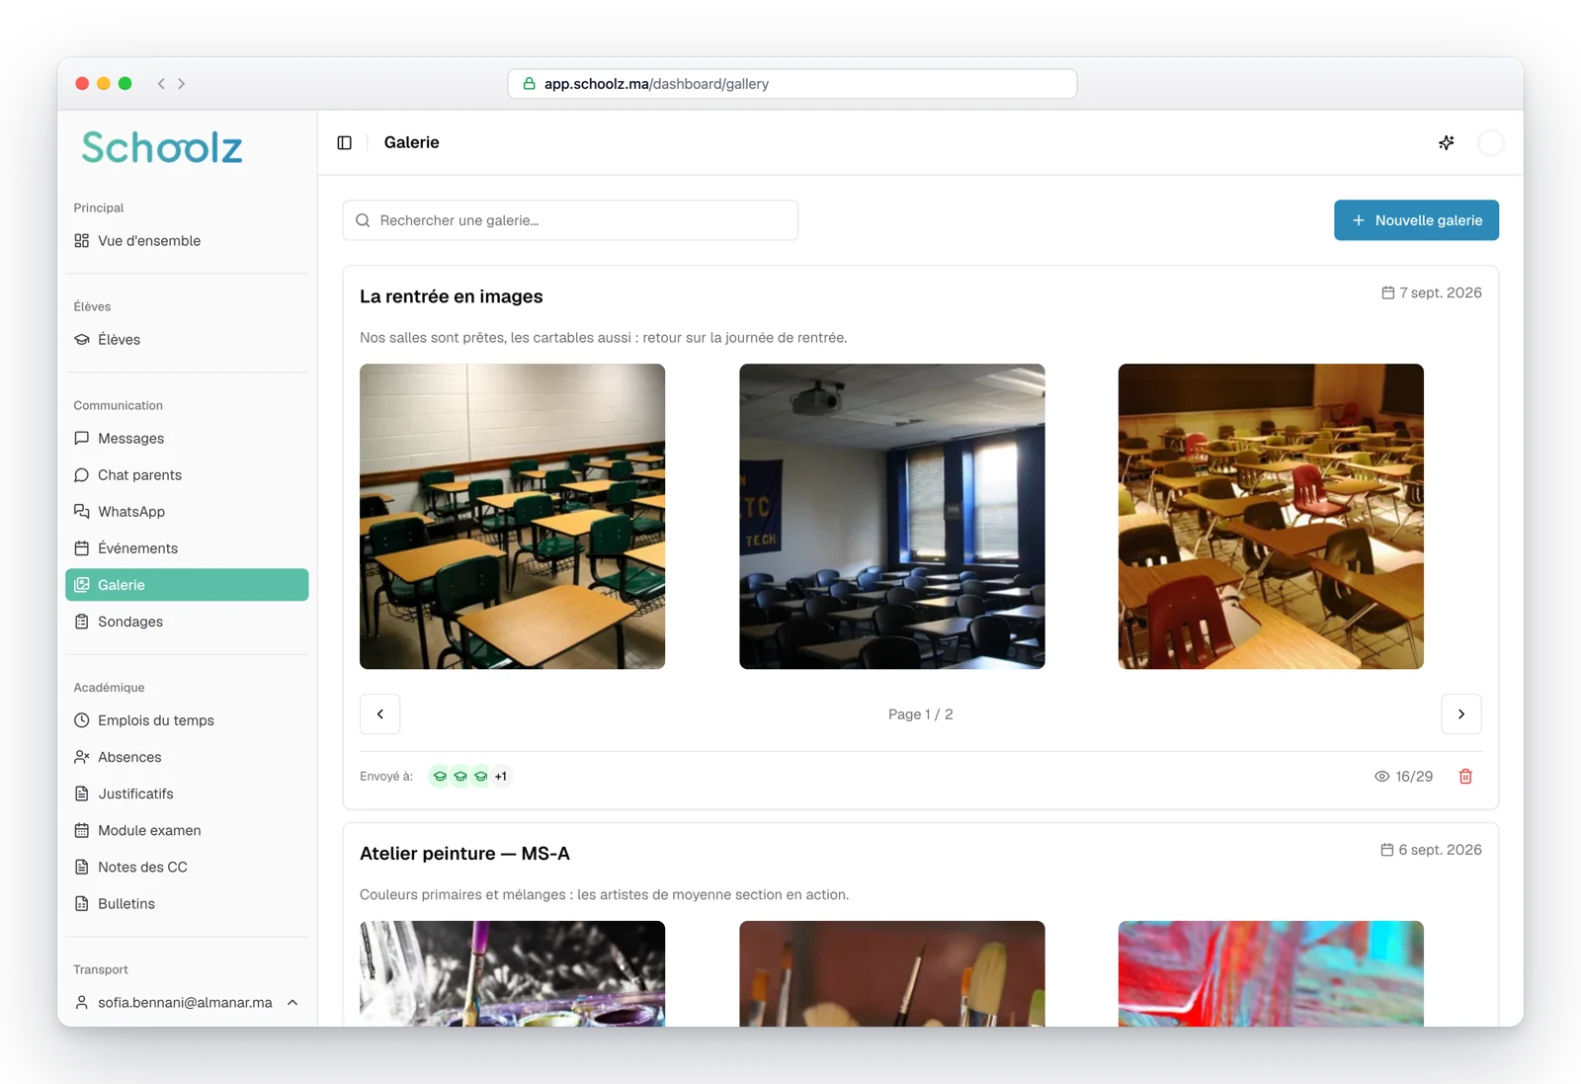
Task: Open Bulletins
Action: (x=187, y=903)
